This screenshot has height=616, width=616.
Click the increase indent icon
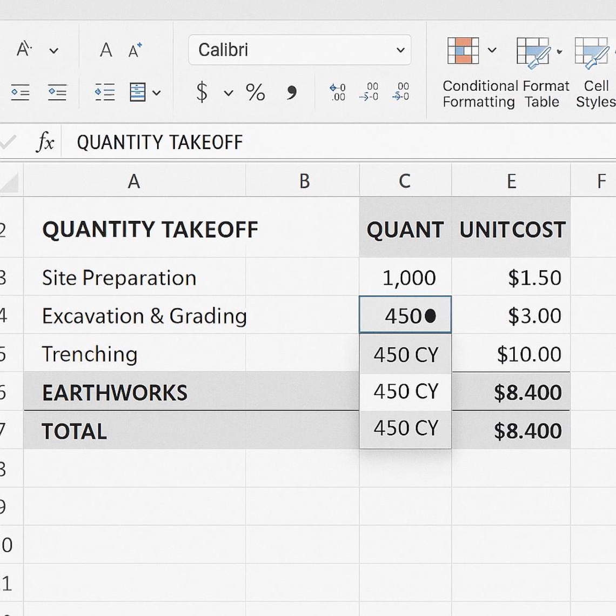click(57, 92)
